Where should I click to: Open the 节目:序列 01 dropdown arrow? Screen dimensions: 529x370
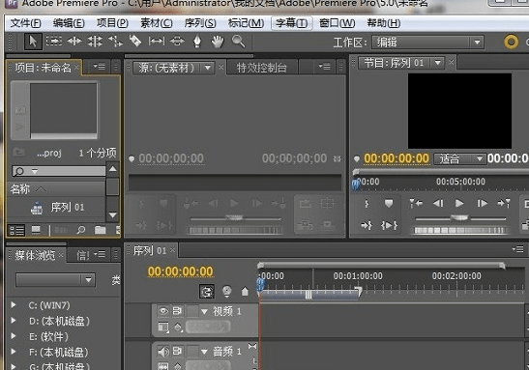click(x=438, y=63)
